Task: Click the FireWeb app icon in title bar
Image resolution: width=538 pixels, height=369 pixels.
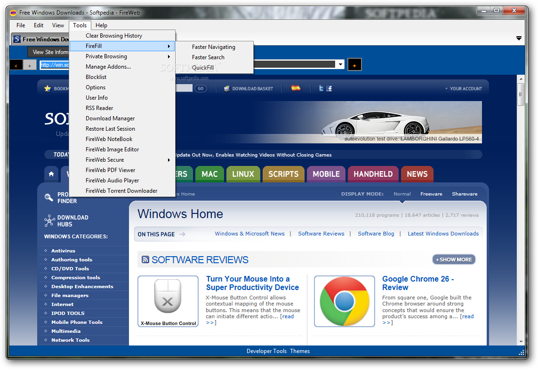Action: point(13,13)
